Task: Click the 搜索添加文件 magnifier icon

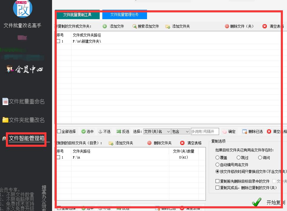Action: tap(135, 26)
